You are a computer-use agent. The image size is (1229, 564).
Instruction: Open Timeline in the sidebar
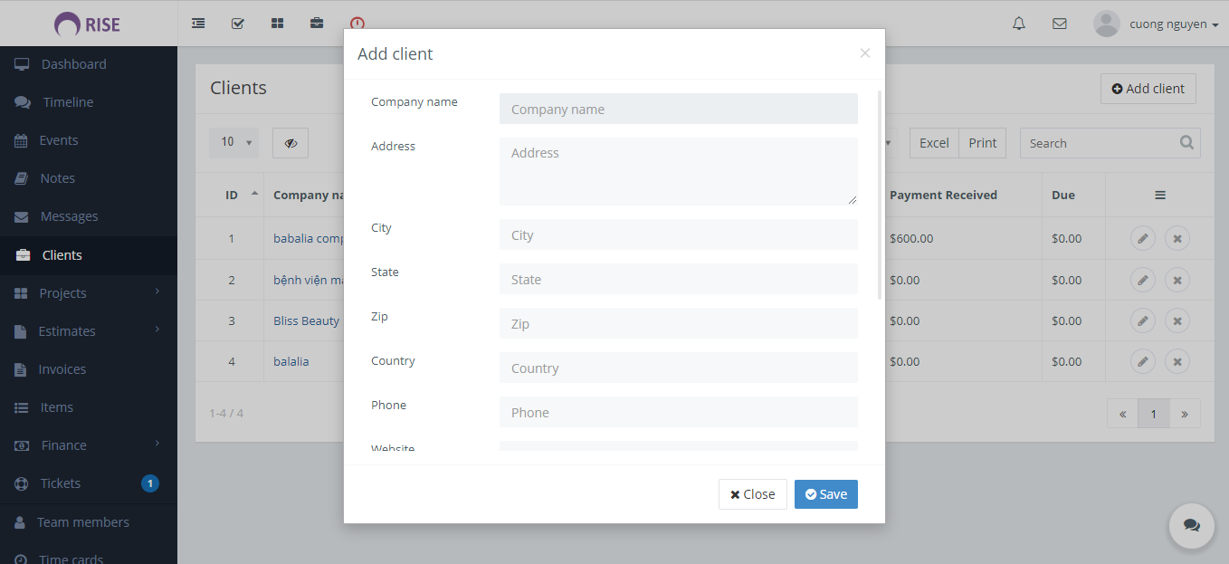coord(89,102)
